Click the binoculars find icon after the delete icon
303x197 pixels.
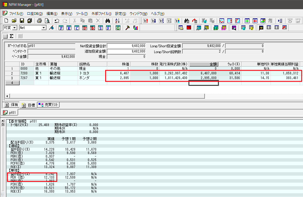click(x=108, y=21)
